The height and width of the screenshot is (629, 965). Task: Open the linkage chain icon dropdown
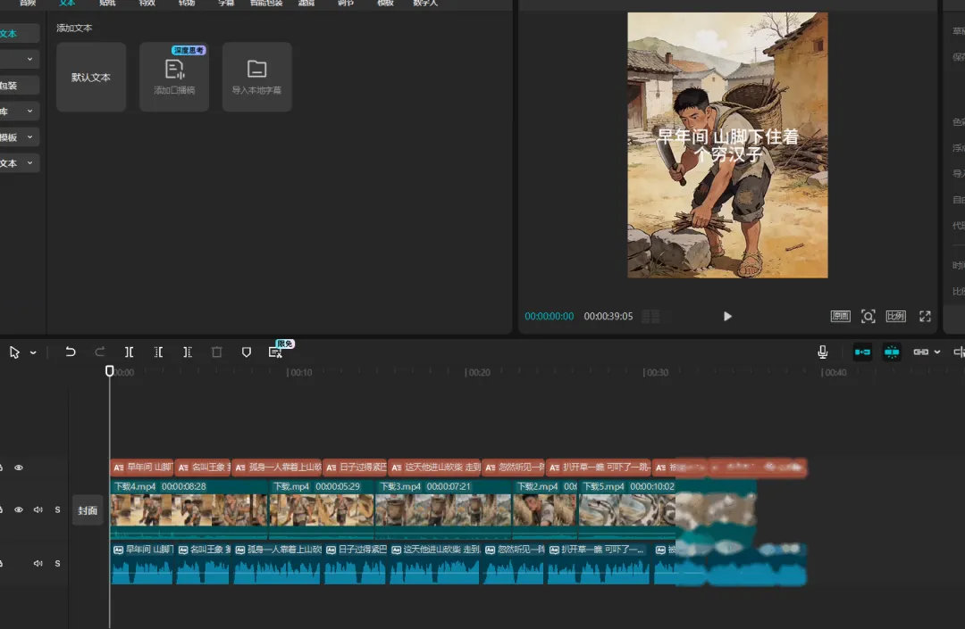[936, 352]
